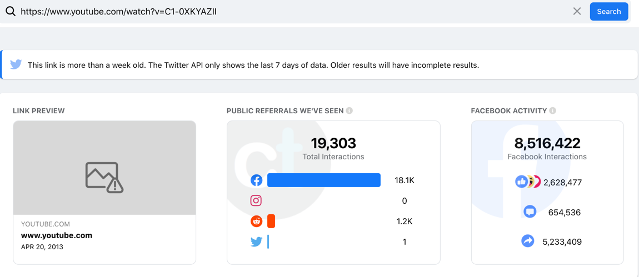Click the search magnifier icon
The width and height of the screenshot is (639, 277).
11,11
